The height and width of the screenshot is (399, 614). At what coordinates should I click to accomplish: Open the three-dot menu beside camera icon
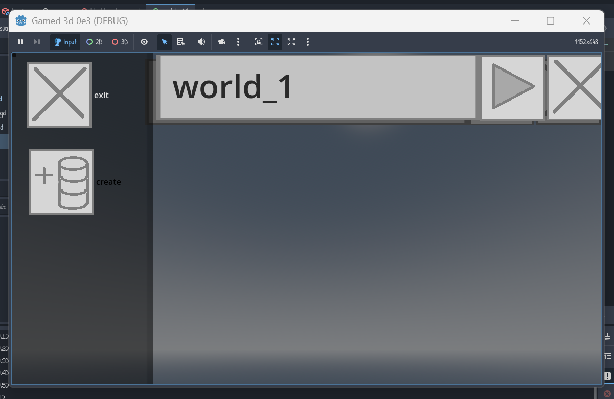pos(238,42)
